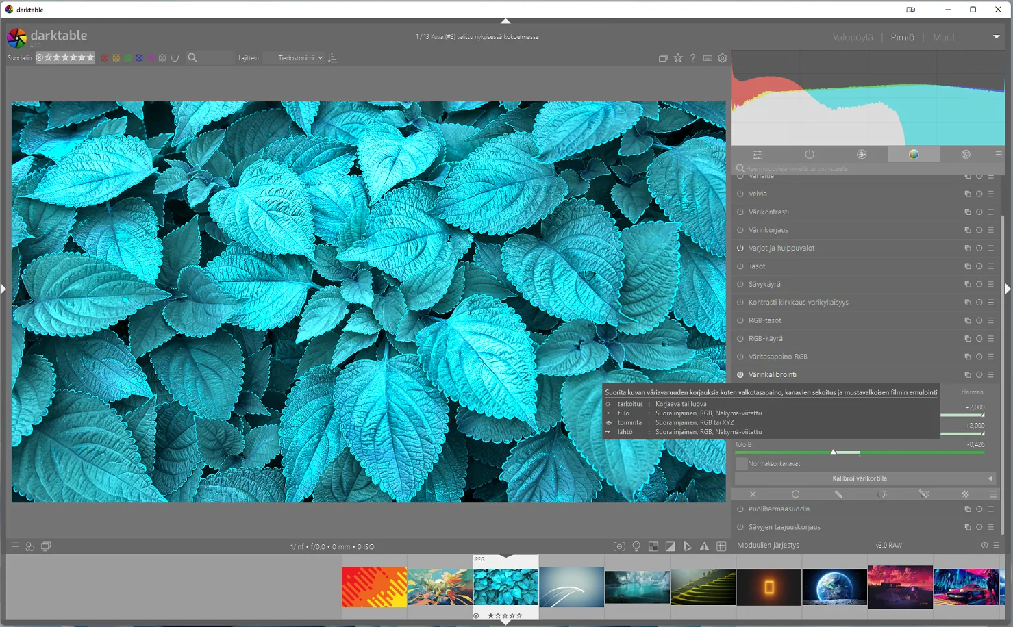Enable the Puoliharmaasuodin module
Screen dimensions: 1013x627
[740, 509]
